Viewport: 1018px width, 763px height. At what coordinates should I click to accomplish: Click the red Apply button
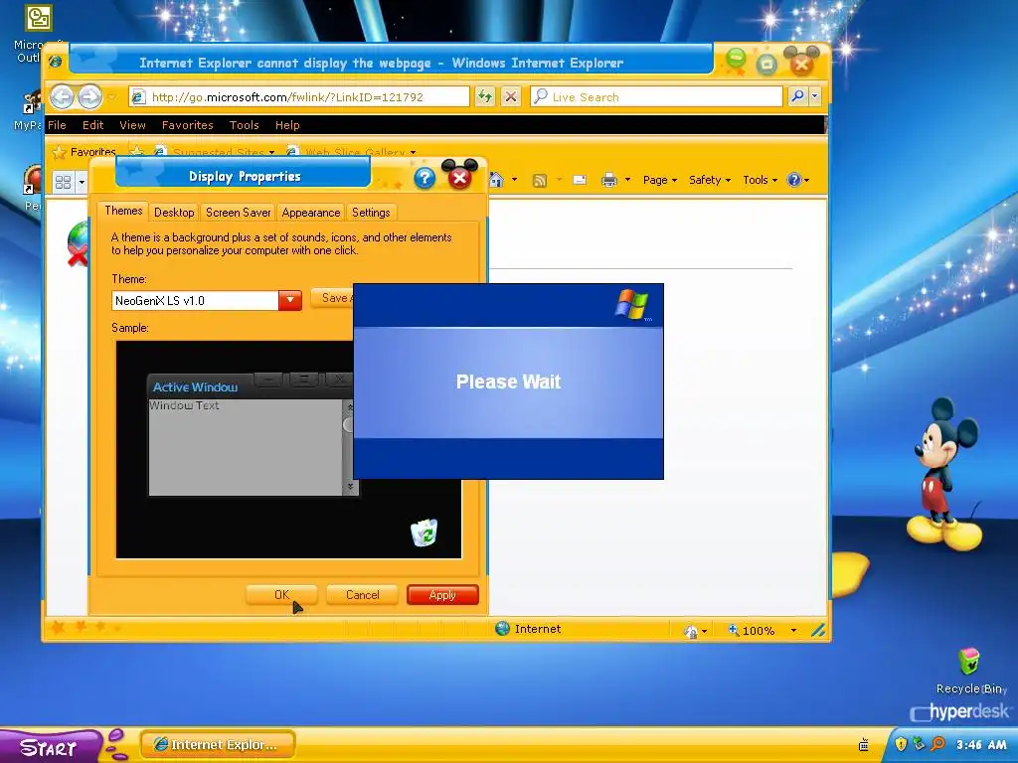(442, 595)
